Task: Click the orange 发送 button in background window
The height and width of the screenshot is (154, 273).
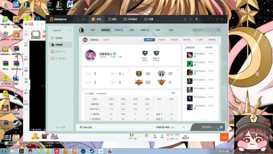Action: (x=224, y=137)
